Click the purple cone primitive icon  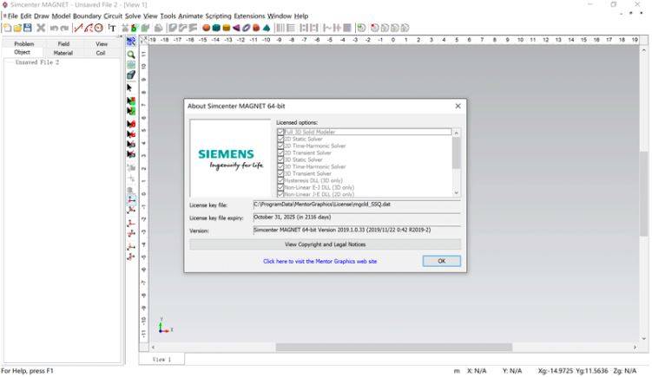click(236, 29)
